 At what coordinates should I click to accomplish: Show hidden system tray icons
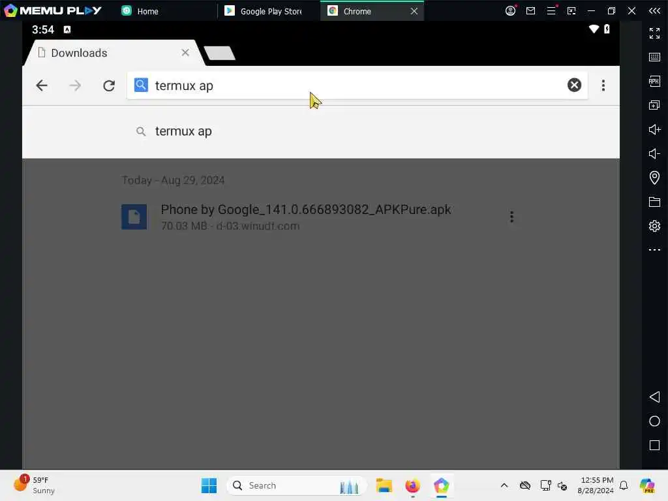point(504,485)
